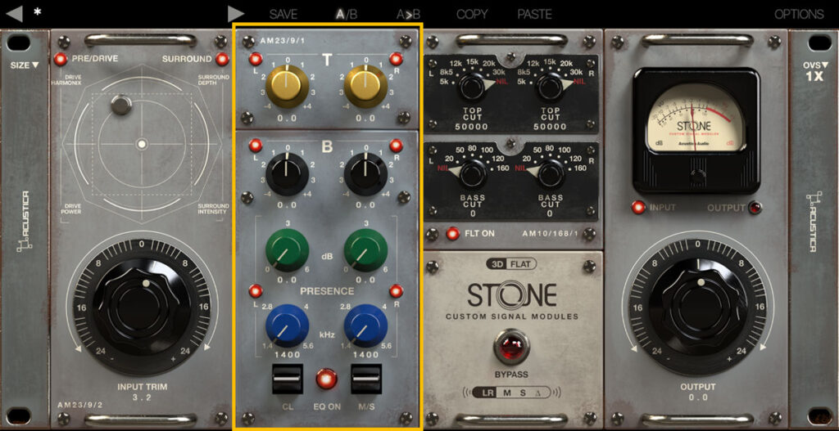Click the left gold treble knob
Viewport: 839px width, 431px height.
click(288, 87)
